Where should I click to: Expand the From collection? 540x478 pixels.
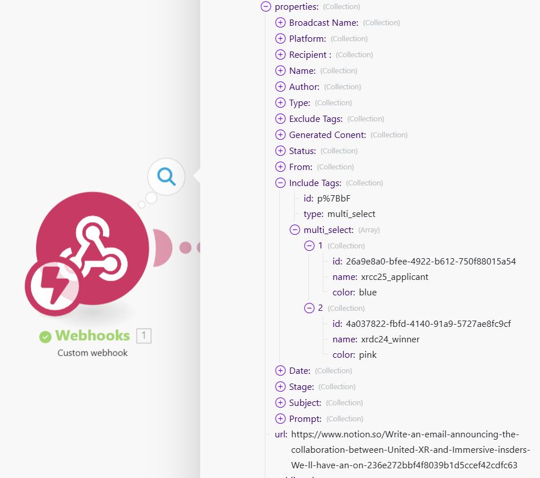pyautogui.click(x=280, y=167)
